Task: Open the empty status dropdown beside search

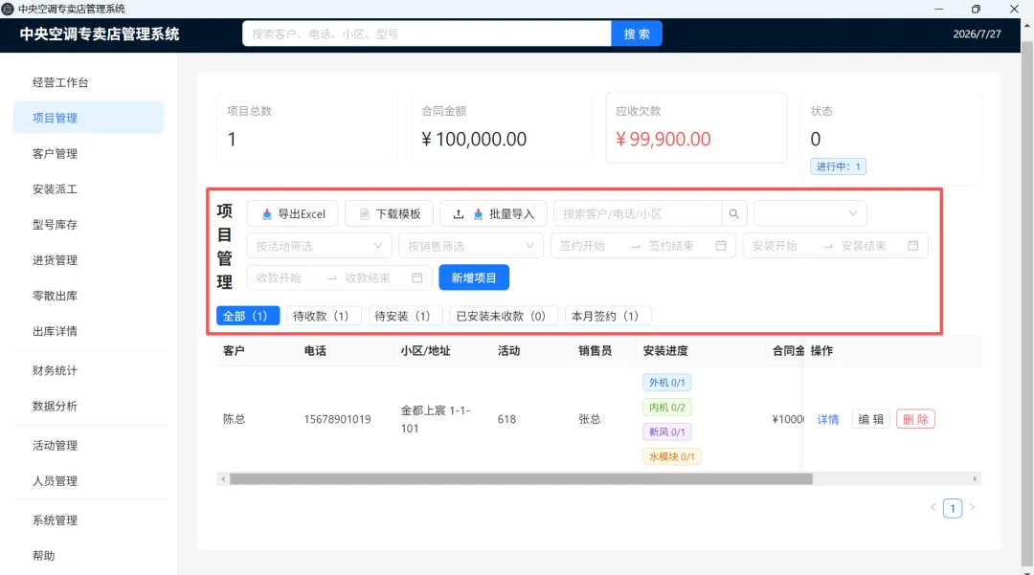Action: (x=811, y=213)
